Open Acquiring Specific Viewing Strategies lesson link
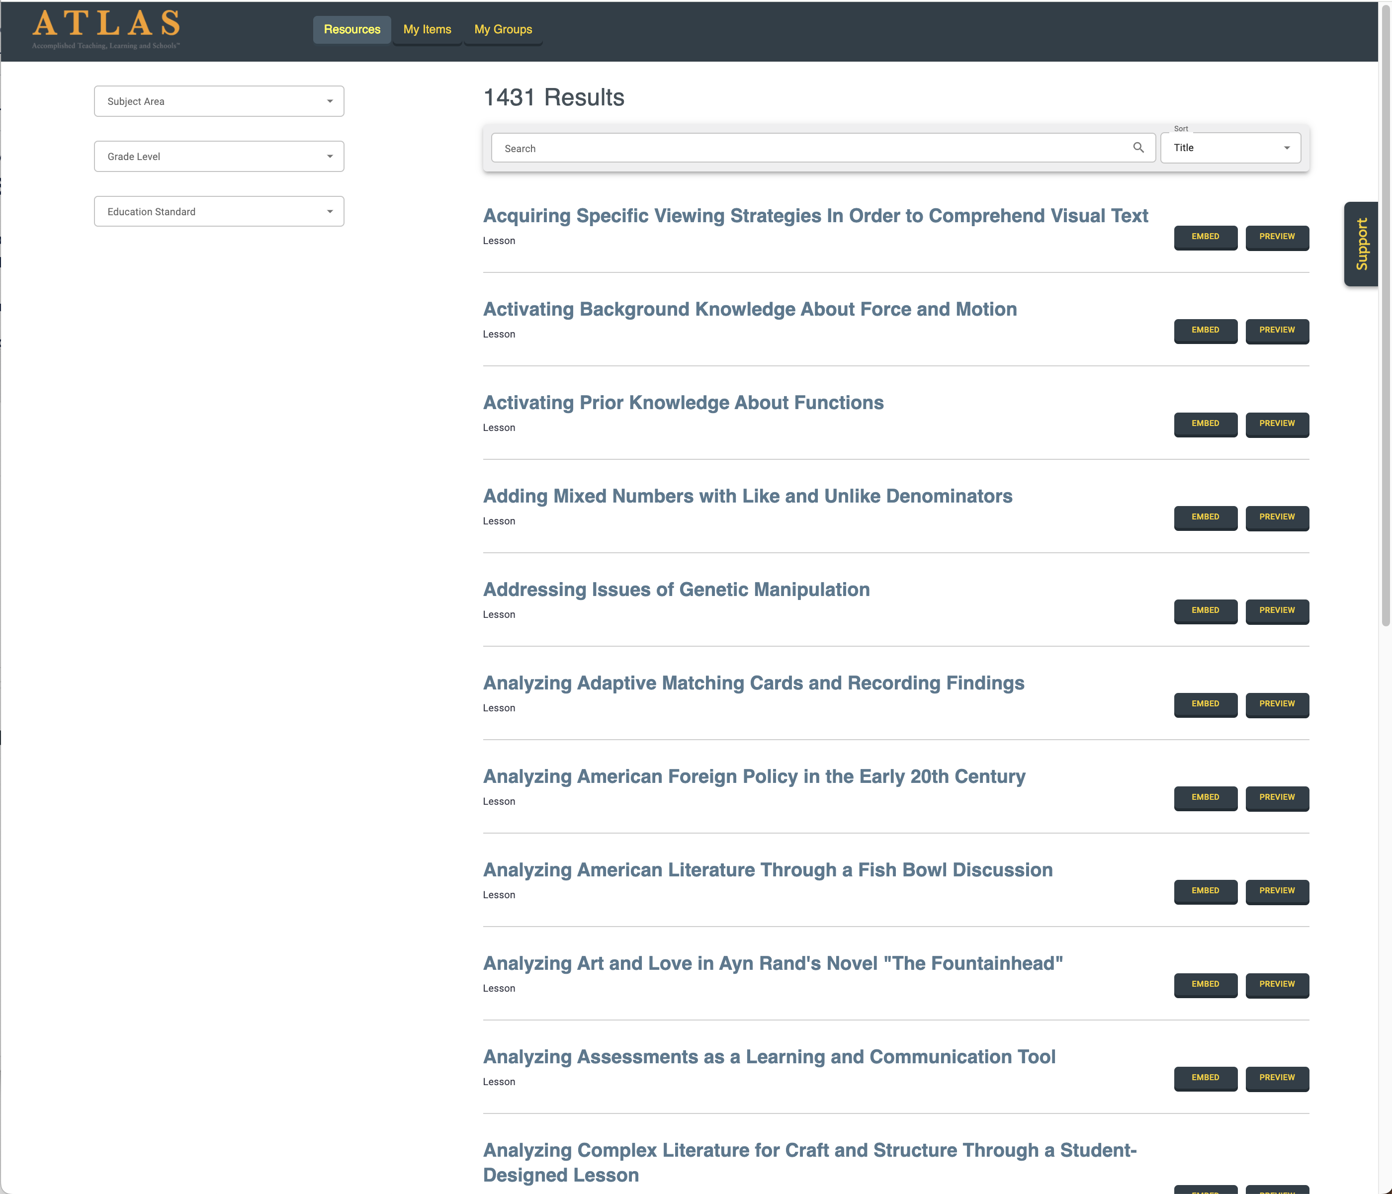The image size is (1392, 1194). coord(815,216)
